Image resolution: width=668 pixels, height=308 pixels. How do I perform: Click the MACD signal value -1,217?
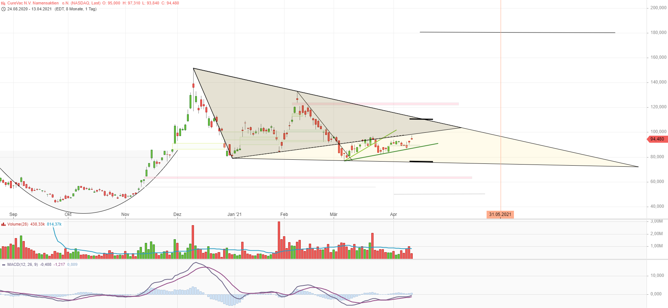[x=59, y=264]
